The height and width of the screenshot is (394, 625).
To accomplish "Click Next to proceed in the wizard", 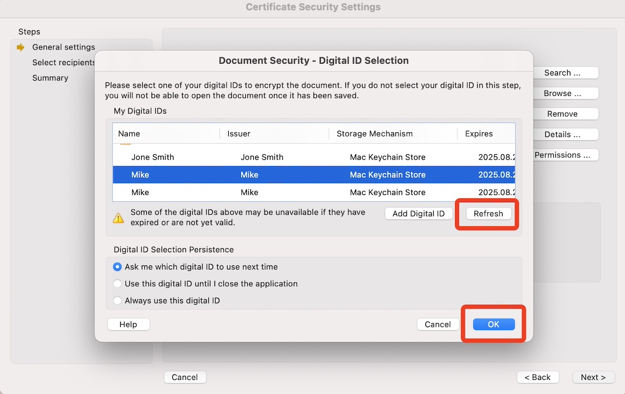I will [593, 377].
